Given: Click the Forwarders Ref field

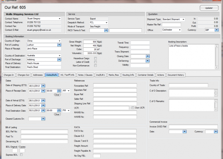Looking at the screenshot, I should pyautogui.click(x=115, y=85).
